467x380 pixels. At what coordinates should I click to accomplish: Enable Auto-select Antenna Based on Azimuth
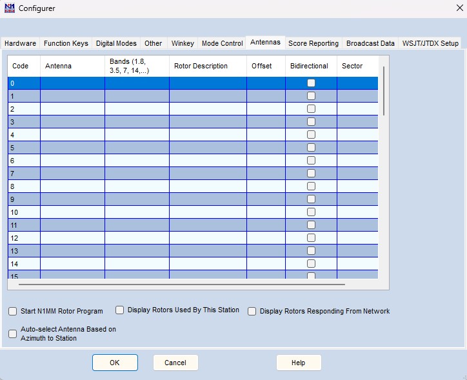pyautogui.click(x=13, y=334)
